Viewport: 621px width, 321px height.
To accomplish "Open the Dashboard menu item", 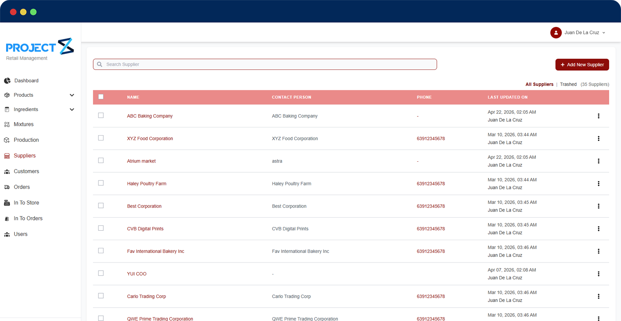I will coord(27,81).
